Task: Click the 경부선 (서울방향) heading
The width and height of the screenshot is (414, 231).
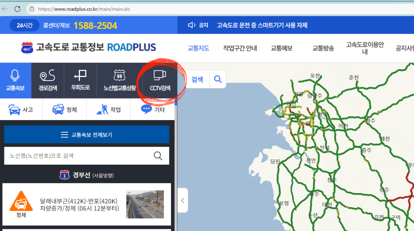Action: (x=93, y=175)
